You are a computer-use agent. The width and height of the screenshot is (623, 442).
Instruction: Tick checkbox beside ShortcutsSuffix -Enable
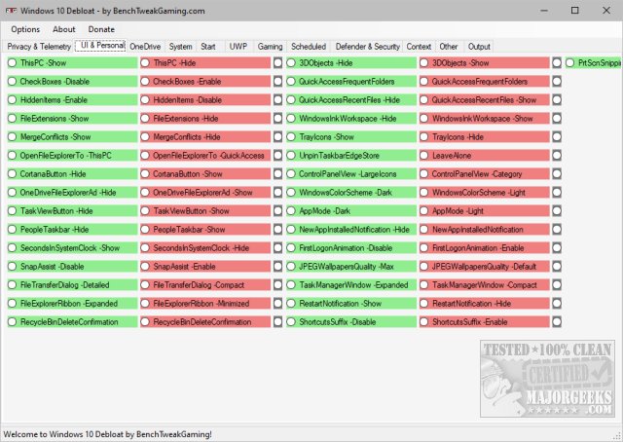[x=557, y=322]
